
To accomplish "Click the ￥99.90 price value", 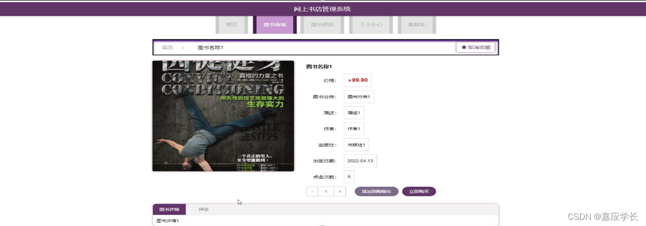I will pos(358,80).
